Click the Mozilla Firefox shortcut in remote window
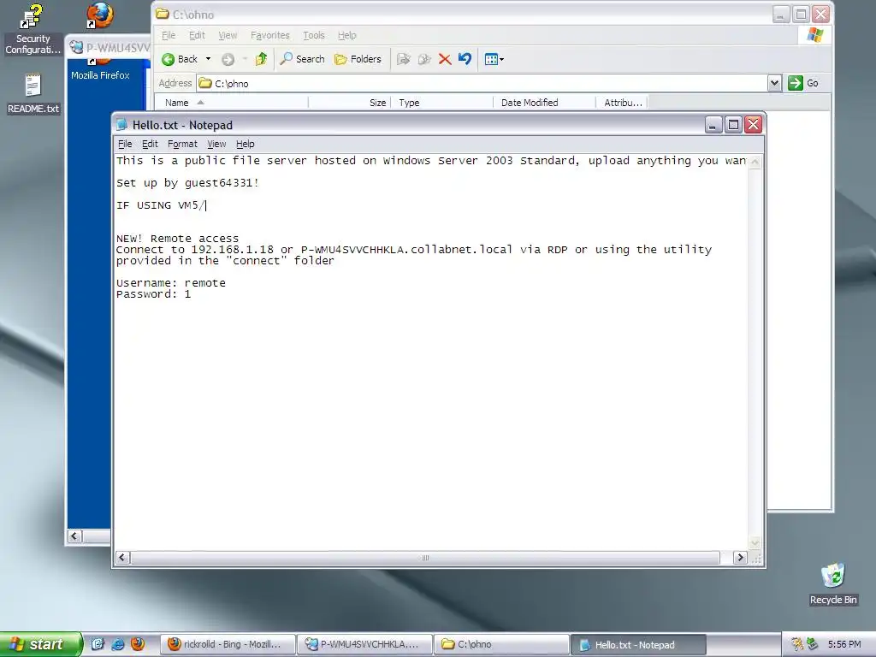 click(x=100, y=70)
